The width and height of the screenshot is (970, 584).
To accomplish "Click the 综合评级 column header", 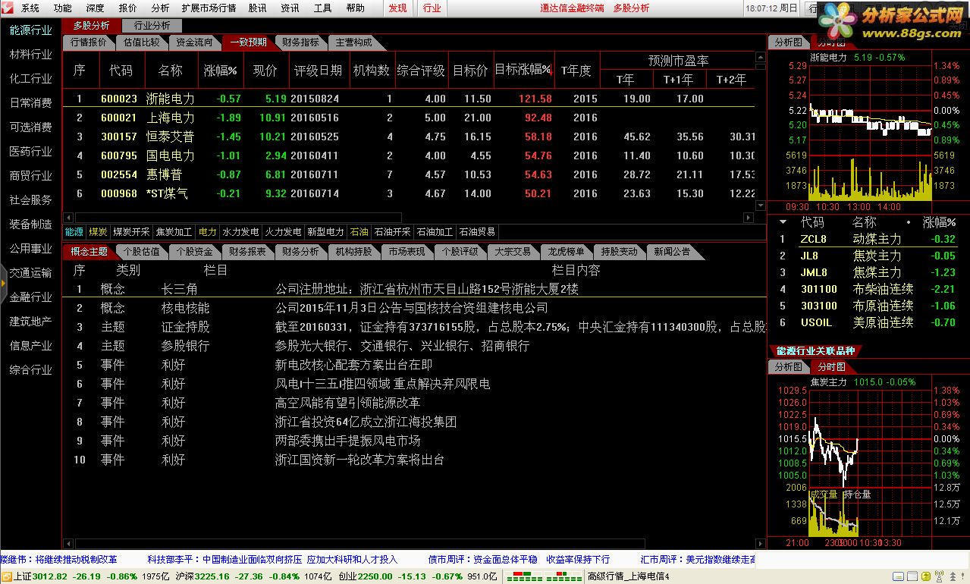I will tap(421, 71).
